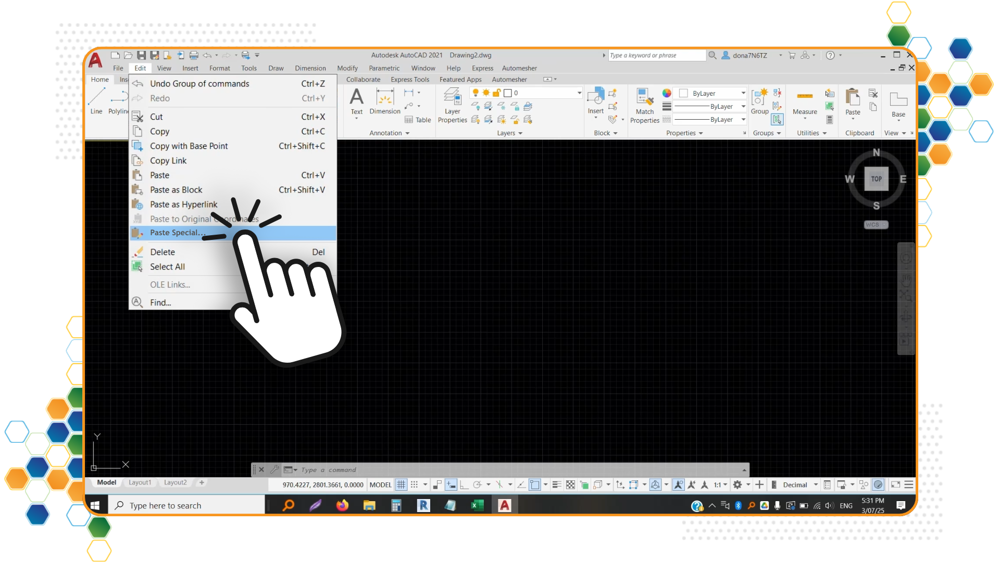
Task: Activate Match Properties tool
Action: tap(645, 106)
